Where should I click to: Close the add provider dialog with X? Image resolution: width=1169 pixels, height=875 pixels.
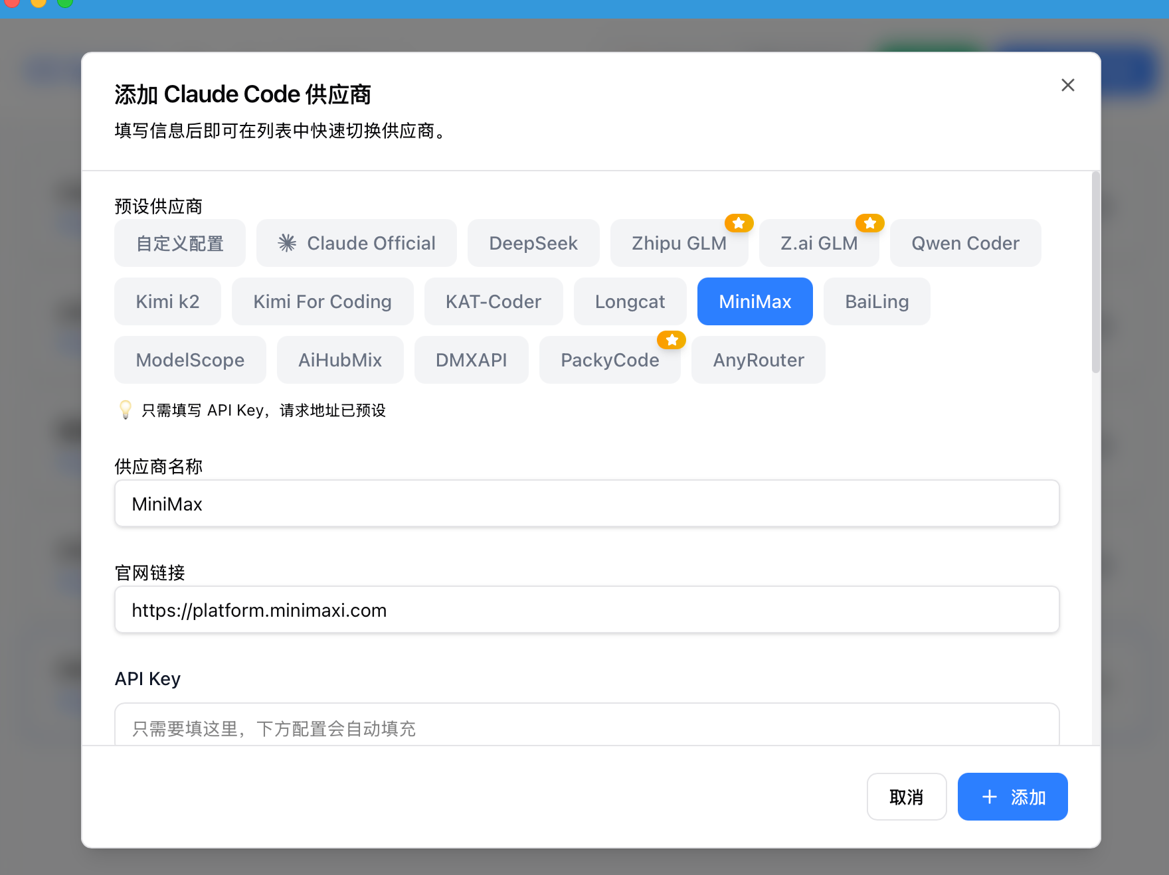point(1067,85)
